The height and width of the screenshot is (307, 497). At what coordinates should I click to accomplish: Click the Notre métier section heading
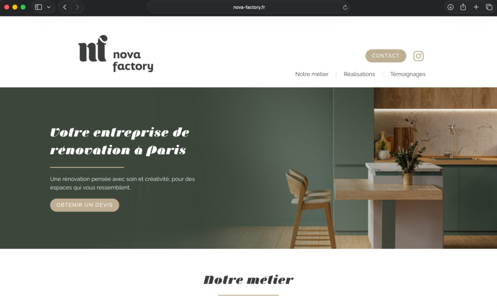pyautogui.click(x=248, y=280)
